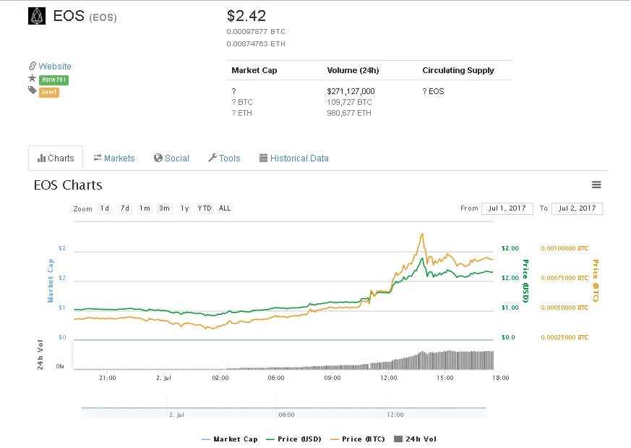This screenshot has width=631, height=448.
Task: Switch to the Markets tab
Action: pyautogui.click(x=114, y=159)
